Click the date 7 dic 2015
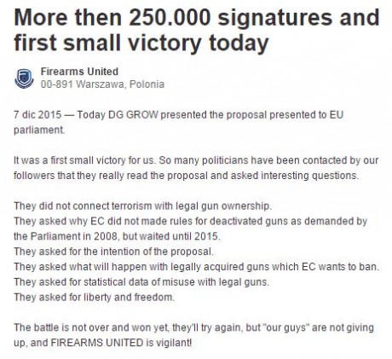392x359 pixels. (37, 115)
